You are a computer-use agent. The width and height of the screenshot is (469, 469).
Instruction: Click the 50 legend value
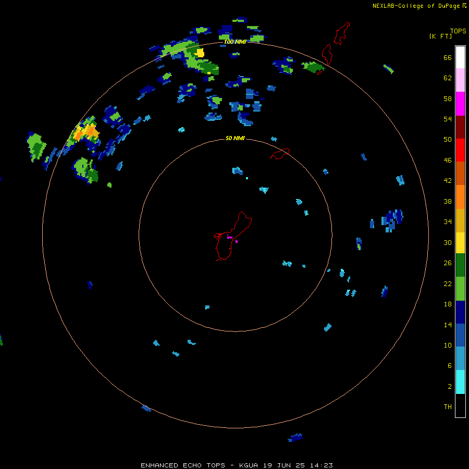click(x=448, y=140)
